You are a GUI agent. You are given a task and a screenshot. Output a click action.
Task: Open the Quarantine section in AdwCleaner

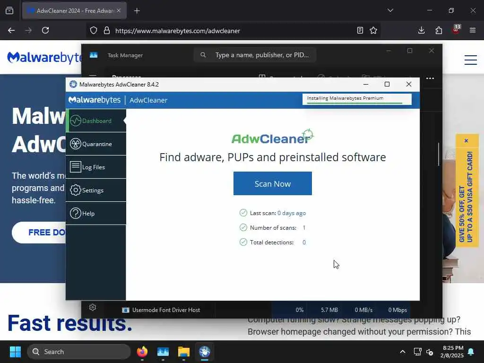pyautogui.click(x=96, y=144)
